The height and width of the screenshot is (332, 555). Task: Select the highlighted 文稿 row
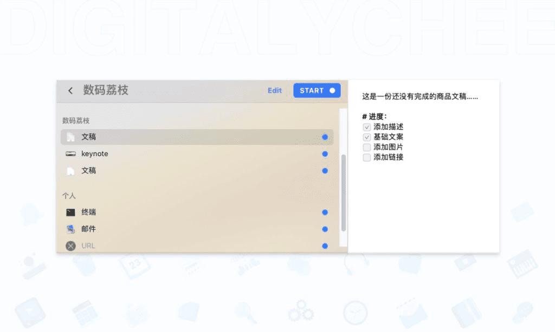pyautogui.click(x=190, y=137)
